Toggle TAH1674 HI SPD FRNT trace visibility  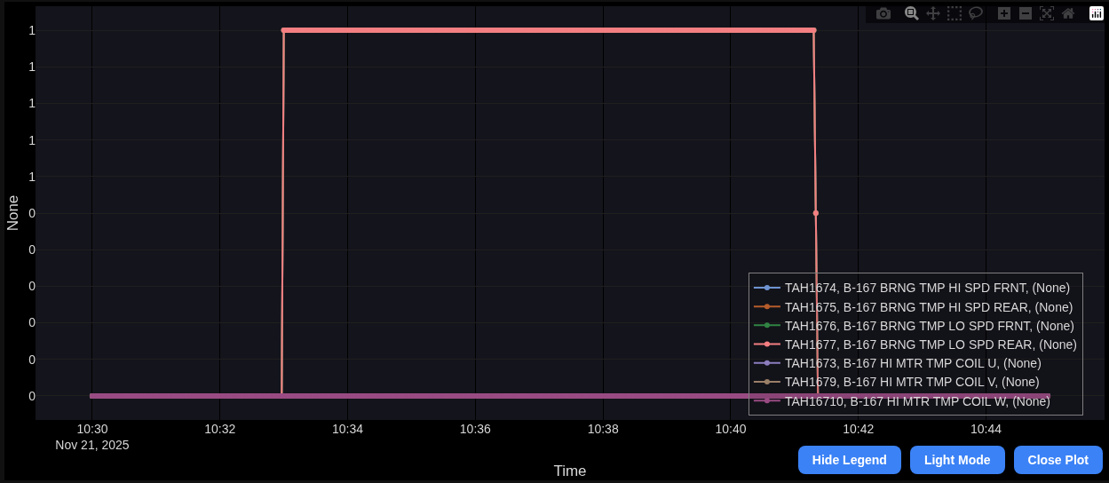(x=927, y=288)
